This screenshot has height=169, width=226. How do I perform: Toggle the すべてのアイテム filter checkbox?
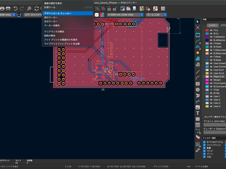[x=204, y=142]
